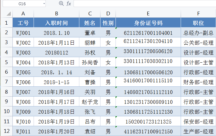Screen dimensions: 216x136
Task: Click into the formula bar input
Action: point(145,3)
